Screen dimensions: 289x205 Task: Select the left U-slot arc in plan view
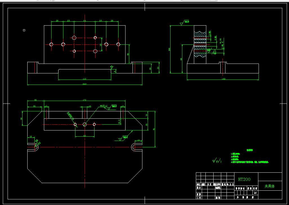[37, 147]
